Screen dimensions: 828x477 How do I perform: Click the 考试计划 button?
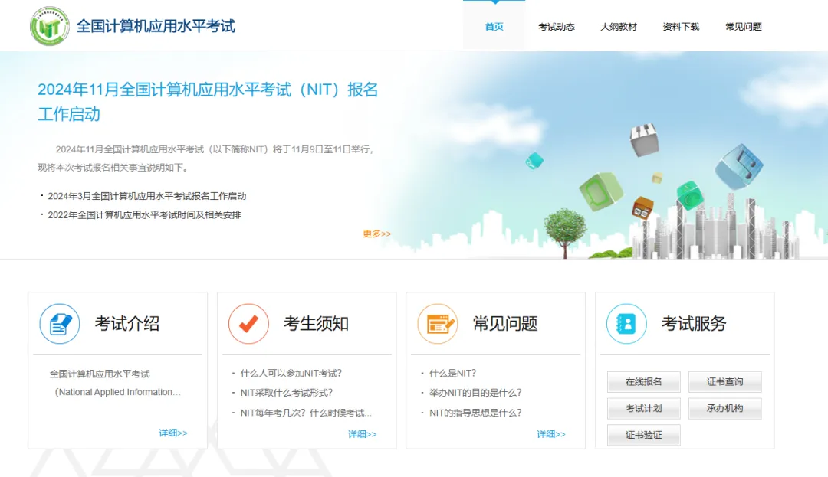coord(643,408)
